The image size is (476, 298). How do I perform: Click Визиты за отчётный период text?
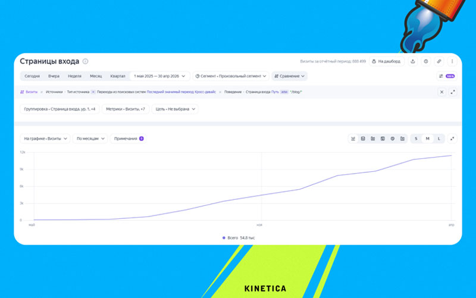pos(333,61)
